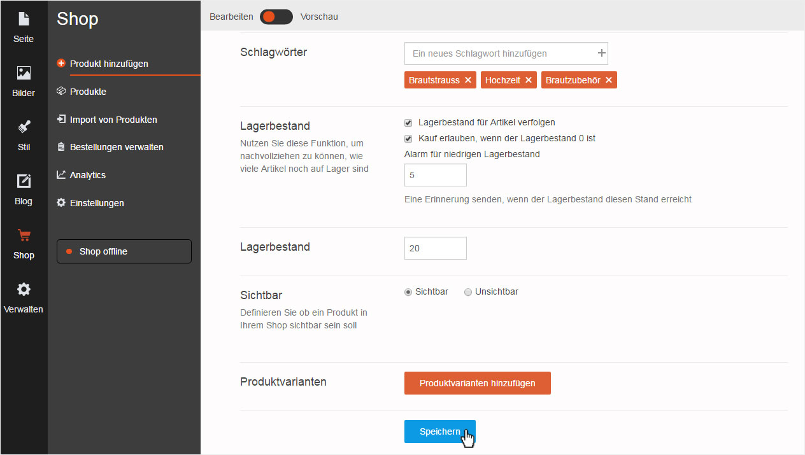The width and height of the screenshot is (805, 455).
Task: Go to Produkte in the Shop menu
Action: point(88,92)
